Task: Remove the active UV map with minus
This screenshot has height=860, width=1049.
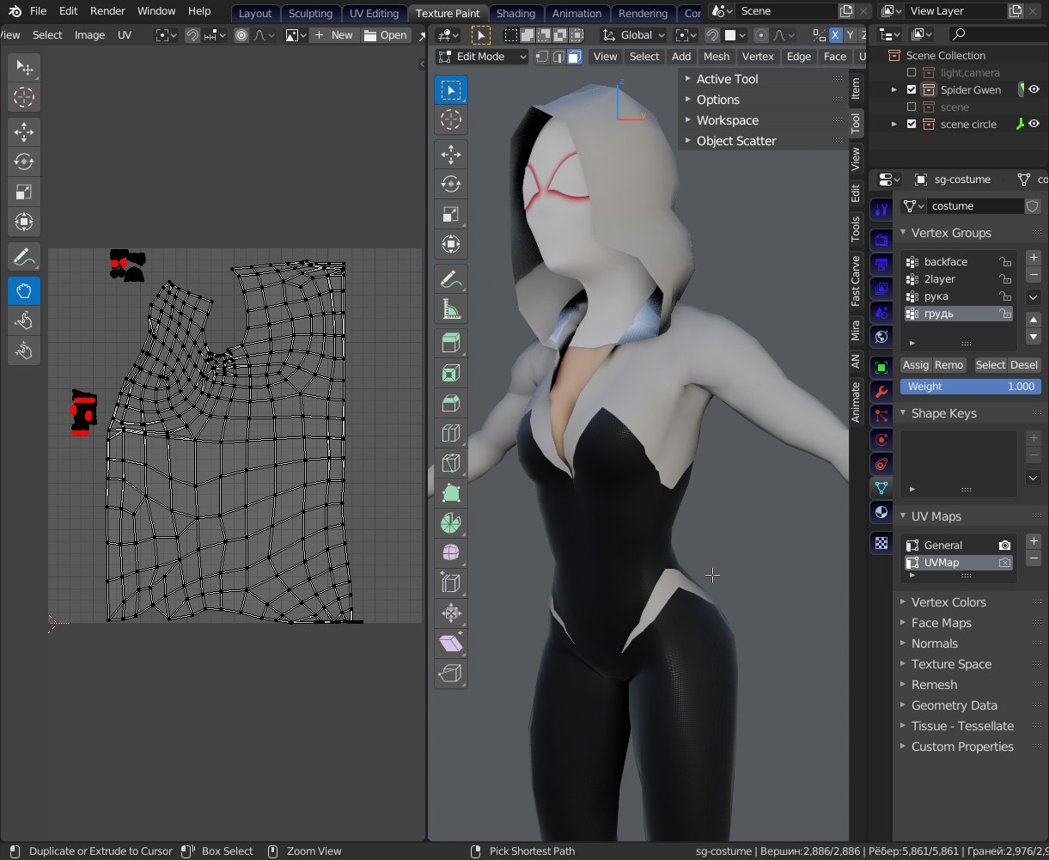Action: 1034,558
